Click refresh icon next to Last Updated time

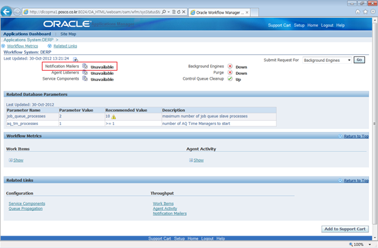76,59
